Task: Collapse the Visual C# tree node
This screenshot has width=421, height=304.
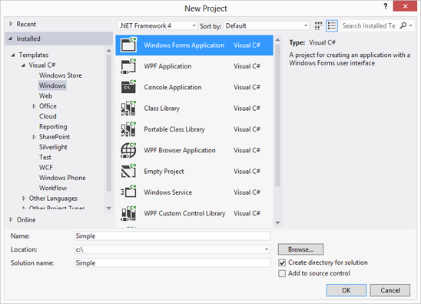Action: click(x=23, y=65)
